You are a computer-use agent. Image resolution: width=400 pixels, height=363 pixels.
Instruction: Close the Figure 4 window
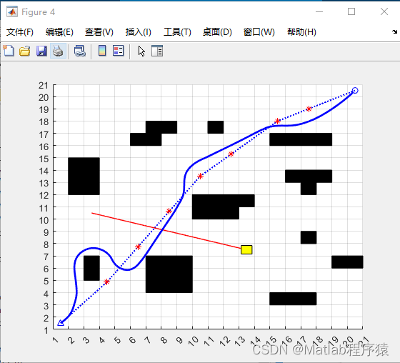pyautogui.click(x=384, y=11)
